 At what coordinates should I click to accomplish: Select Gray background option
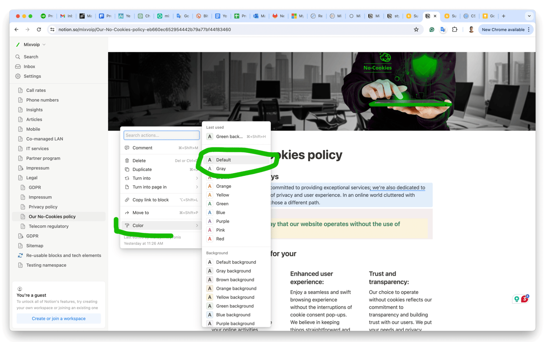pos(236,271)
